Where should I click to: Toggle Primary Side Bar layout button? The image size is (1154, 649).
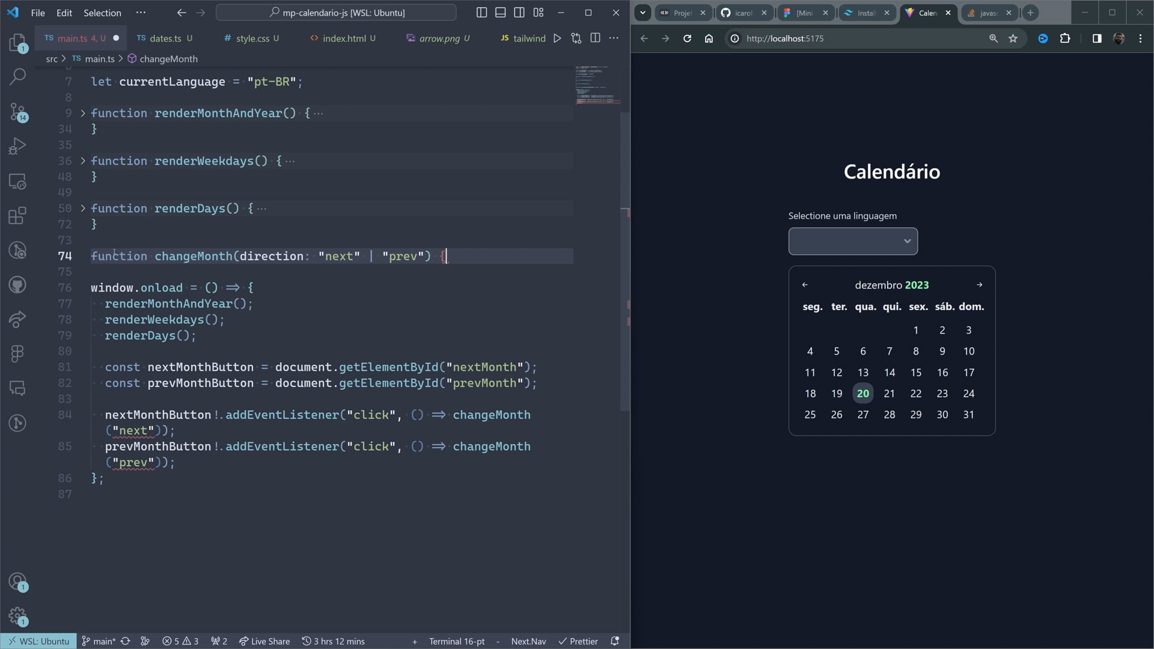(x=481, y=13)
